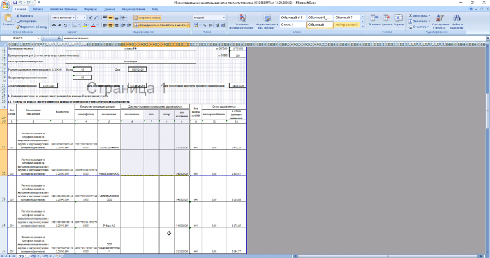
Task: Click Объединить и поместить в центре
Action: [160, 25]
